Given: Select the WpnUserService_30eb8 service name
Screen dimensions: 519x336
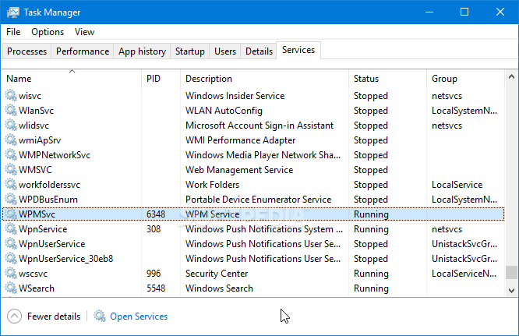Looking at the screenshot, I should point(66,259).
